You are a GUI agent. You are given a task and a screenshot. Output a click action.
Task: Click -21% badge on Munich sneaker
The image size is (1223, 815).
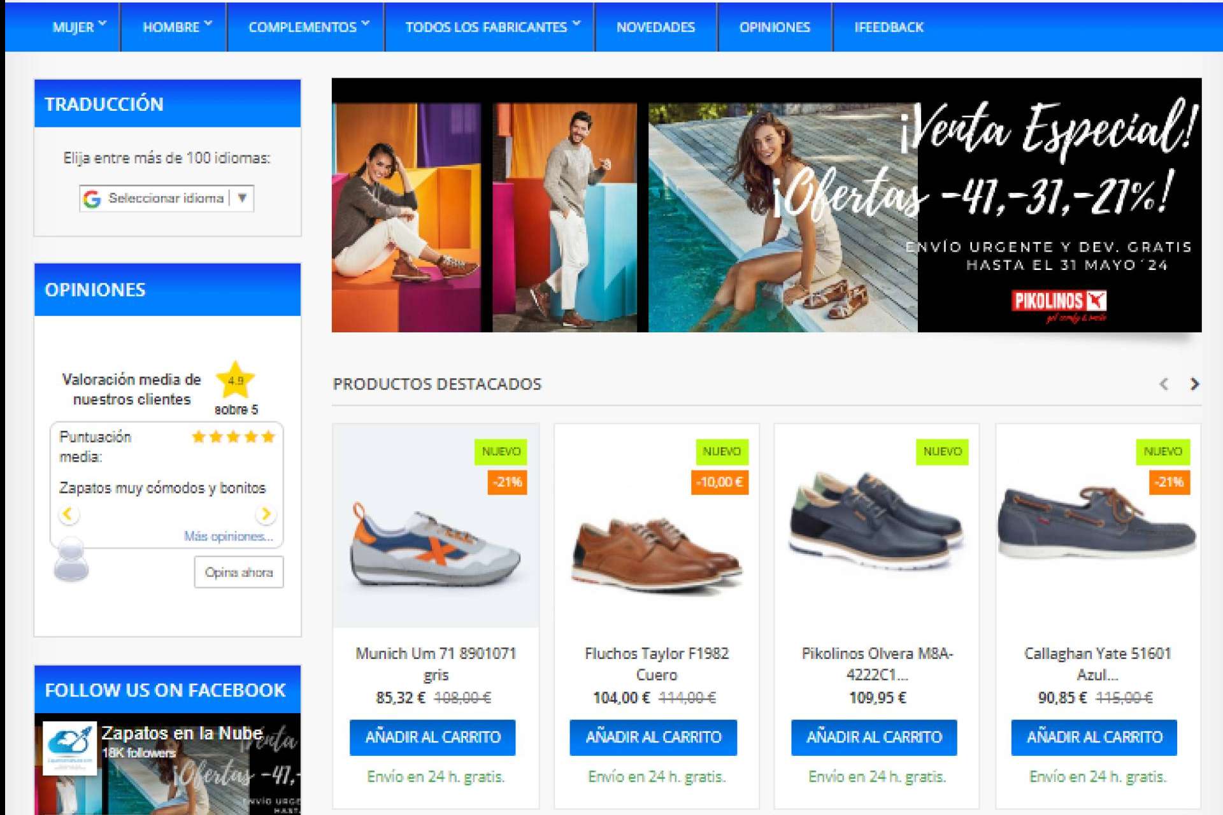click(x=508, y=482)
